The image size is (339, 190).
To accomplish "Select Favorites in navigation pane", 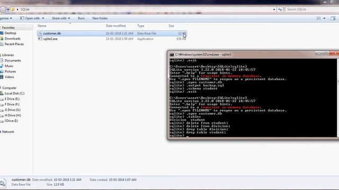I will click(x=8, y=27).
